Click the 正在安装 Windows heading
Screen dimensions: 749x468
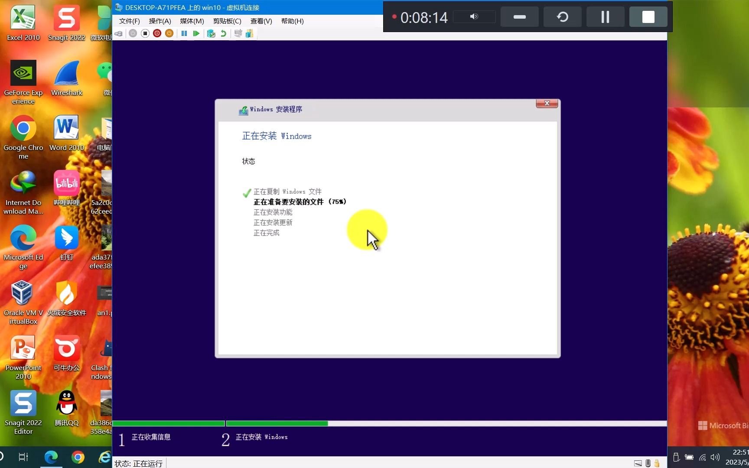coord(277,136)
